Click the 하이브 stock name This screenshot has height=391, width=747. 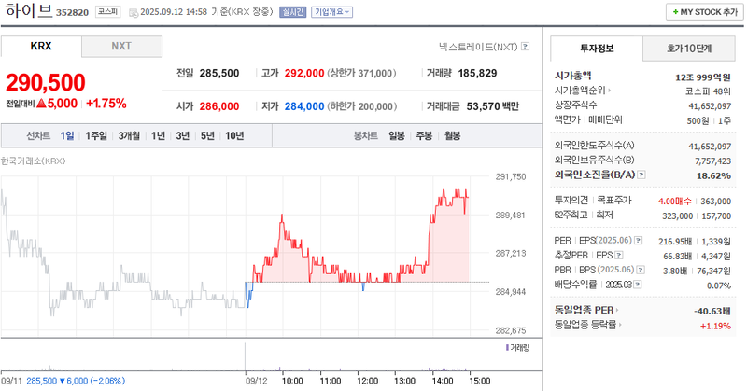[x=29, y=10]
